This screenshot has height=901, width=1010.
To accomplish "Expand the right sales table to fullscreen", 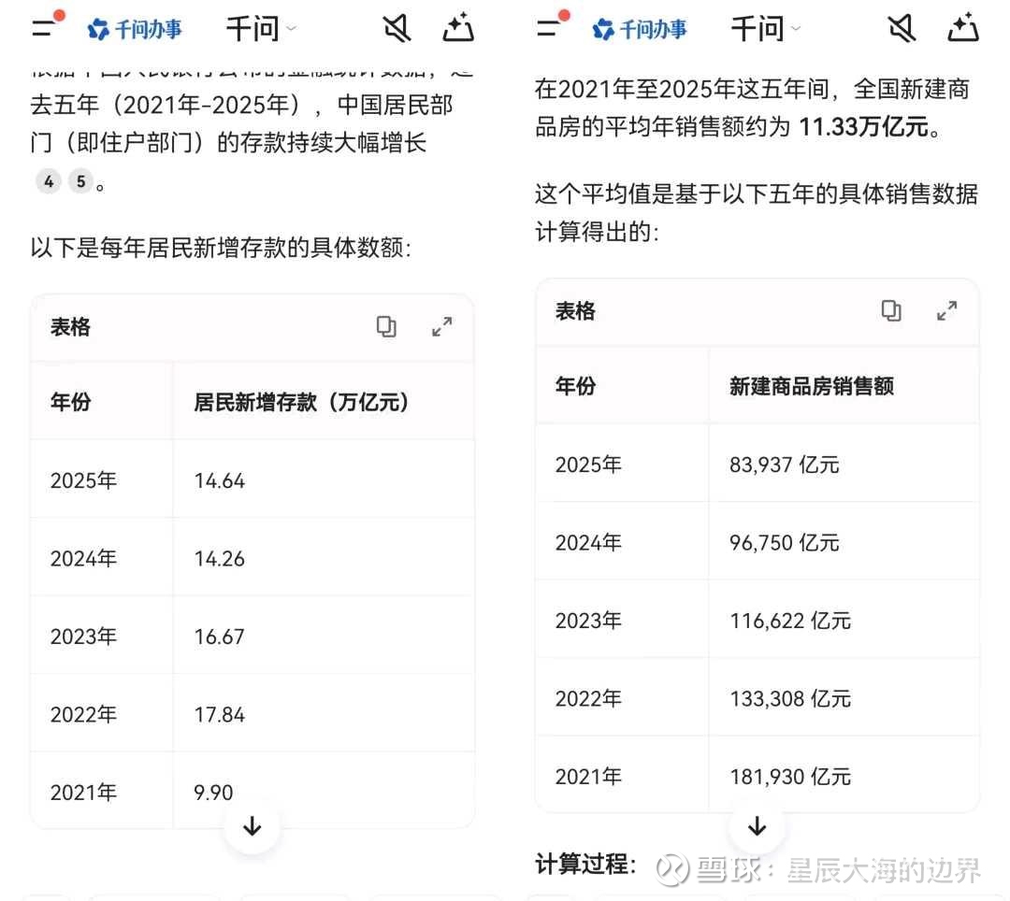I will (946, 310).
